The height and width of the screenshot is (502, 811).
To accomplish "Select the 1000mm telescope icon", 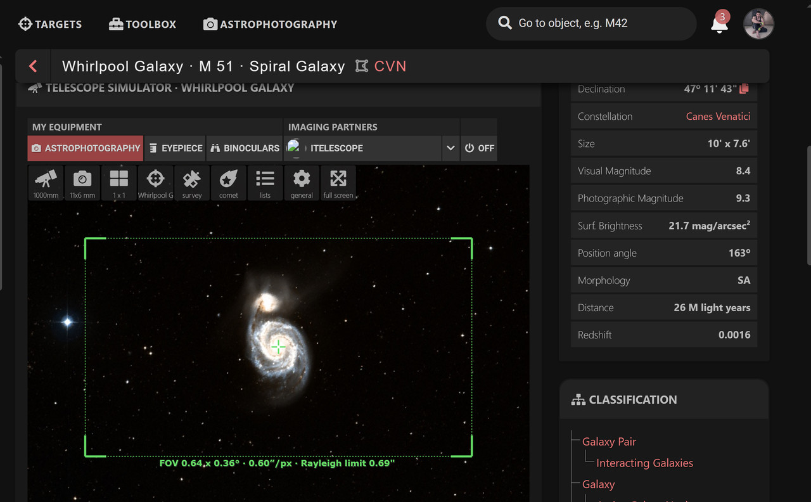I will (x=45, y=183).
